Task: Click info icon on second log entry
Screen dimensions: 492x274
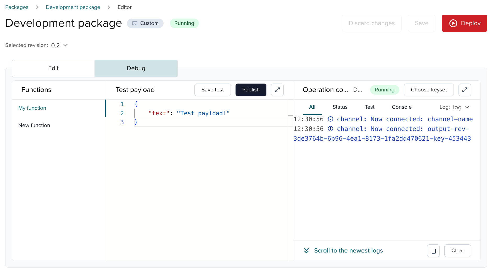Action: click(x=331, y=129)
